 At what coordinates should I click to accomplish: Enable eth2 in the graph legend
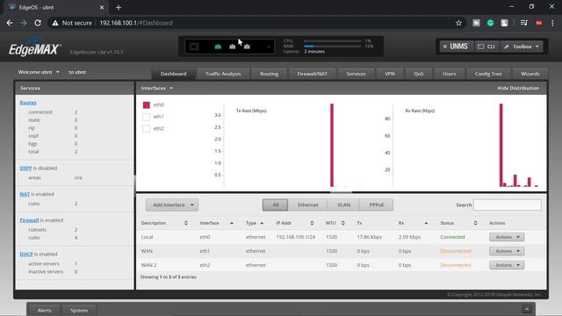(x=147, y=128)
